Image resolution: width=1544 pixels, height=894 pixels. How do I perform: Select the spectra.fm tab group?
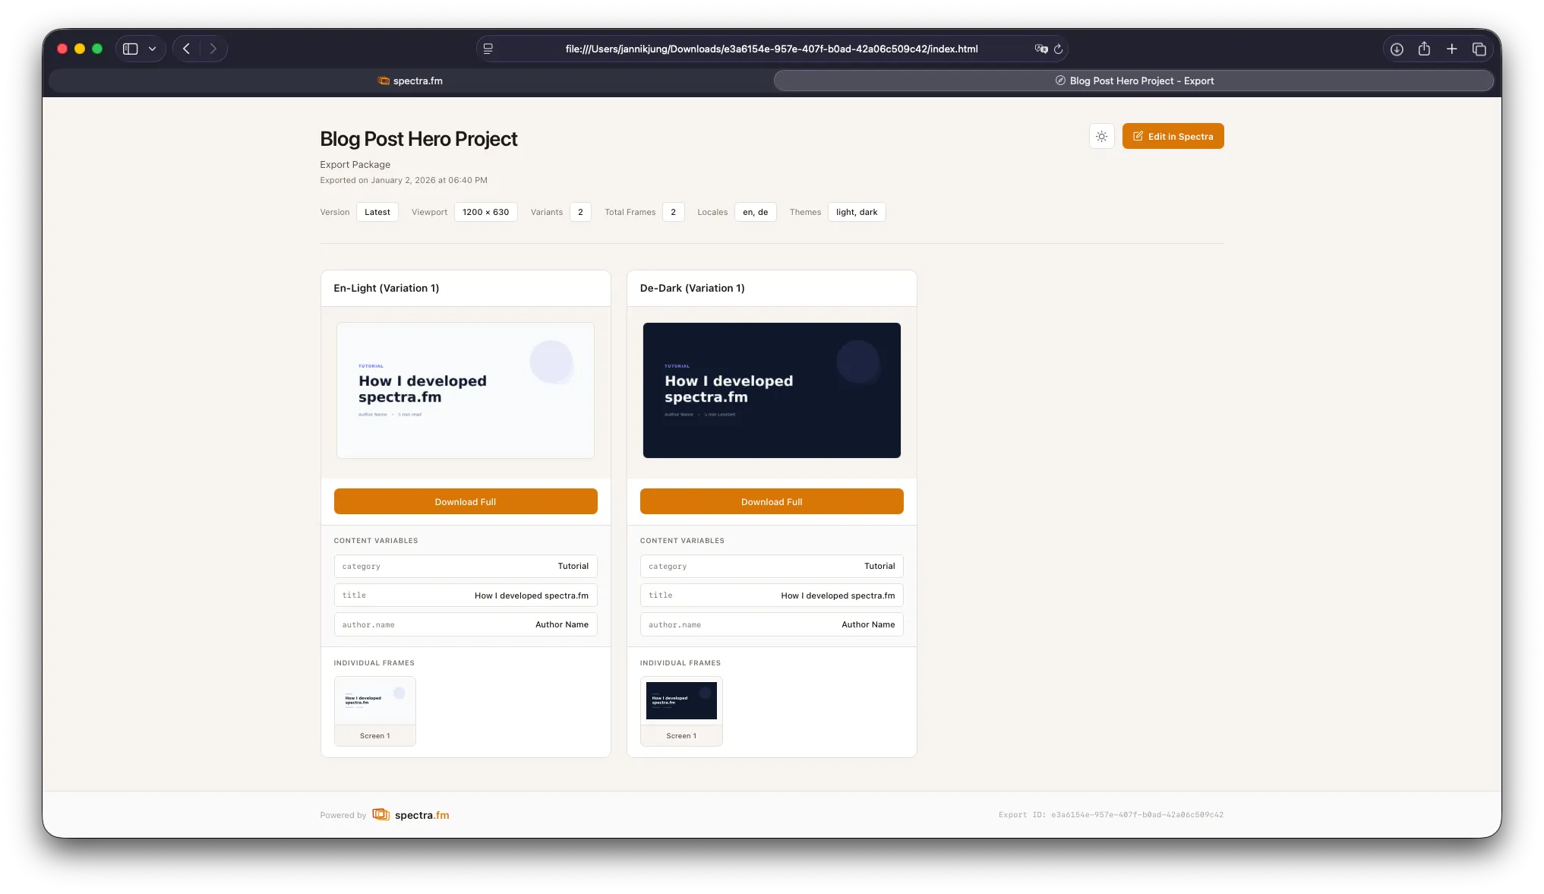[x=409, y=80]
